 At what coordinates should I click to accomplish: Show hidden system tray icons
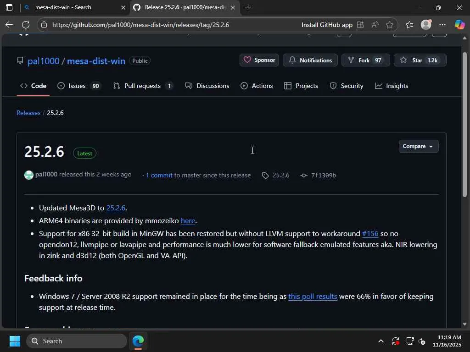[380, 341]
